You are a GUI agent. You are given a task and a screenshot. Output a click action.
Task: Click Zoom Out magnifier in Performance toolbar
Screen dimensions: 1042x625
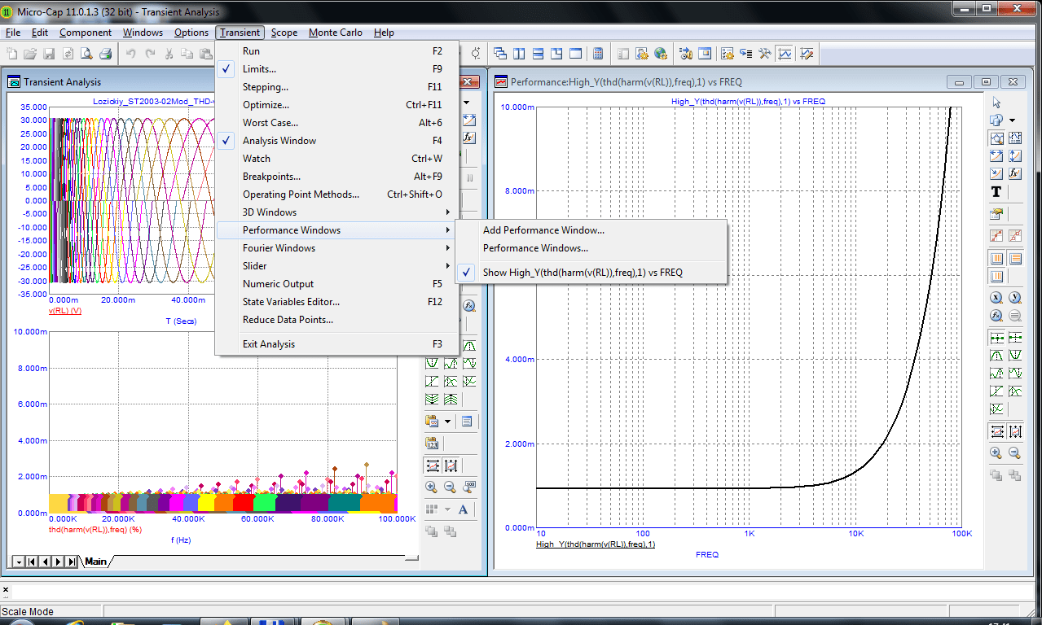click(x=1015, y=453)
